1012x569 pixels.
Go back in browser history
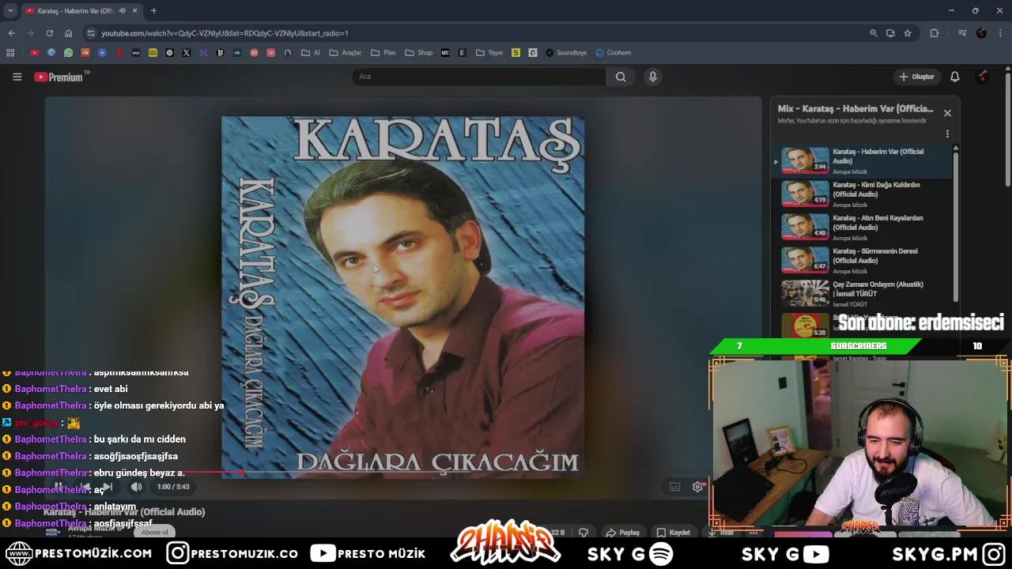pyautogui.click(x=11, y=33)
